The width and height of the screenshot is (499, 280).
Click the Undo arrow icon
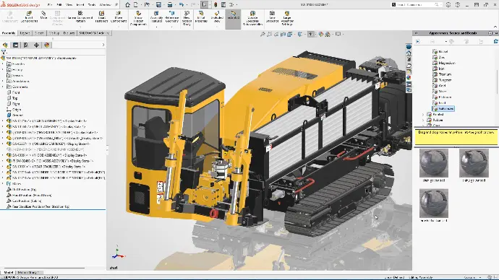coord(181,5)
